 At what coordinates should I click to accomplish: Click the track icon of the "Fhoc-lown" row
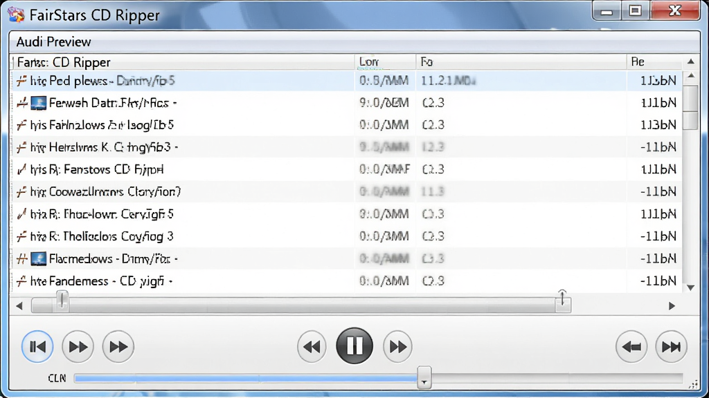(21, 214)
